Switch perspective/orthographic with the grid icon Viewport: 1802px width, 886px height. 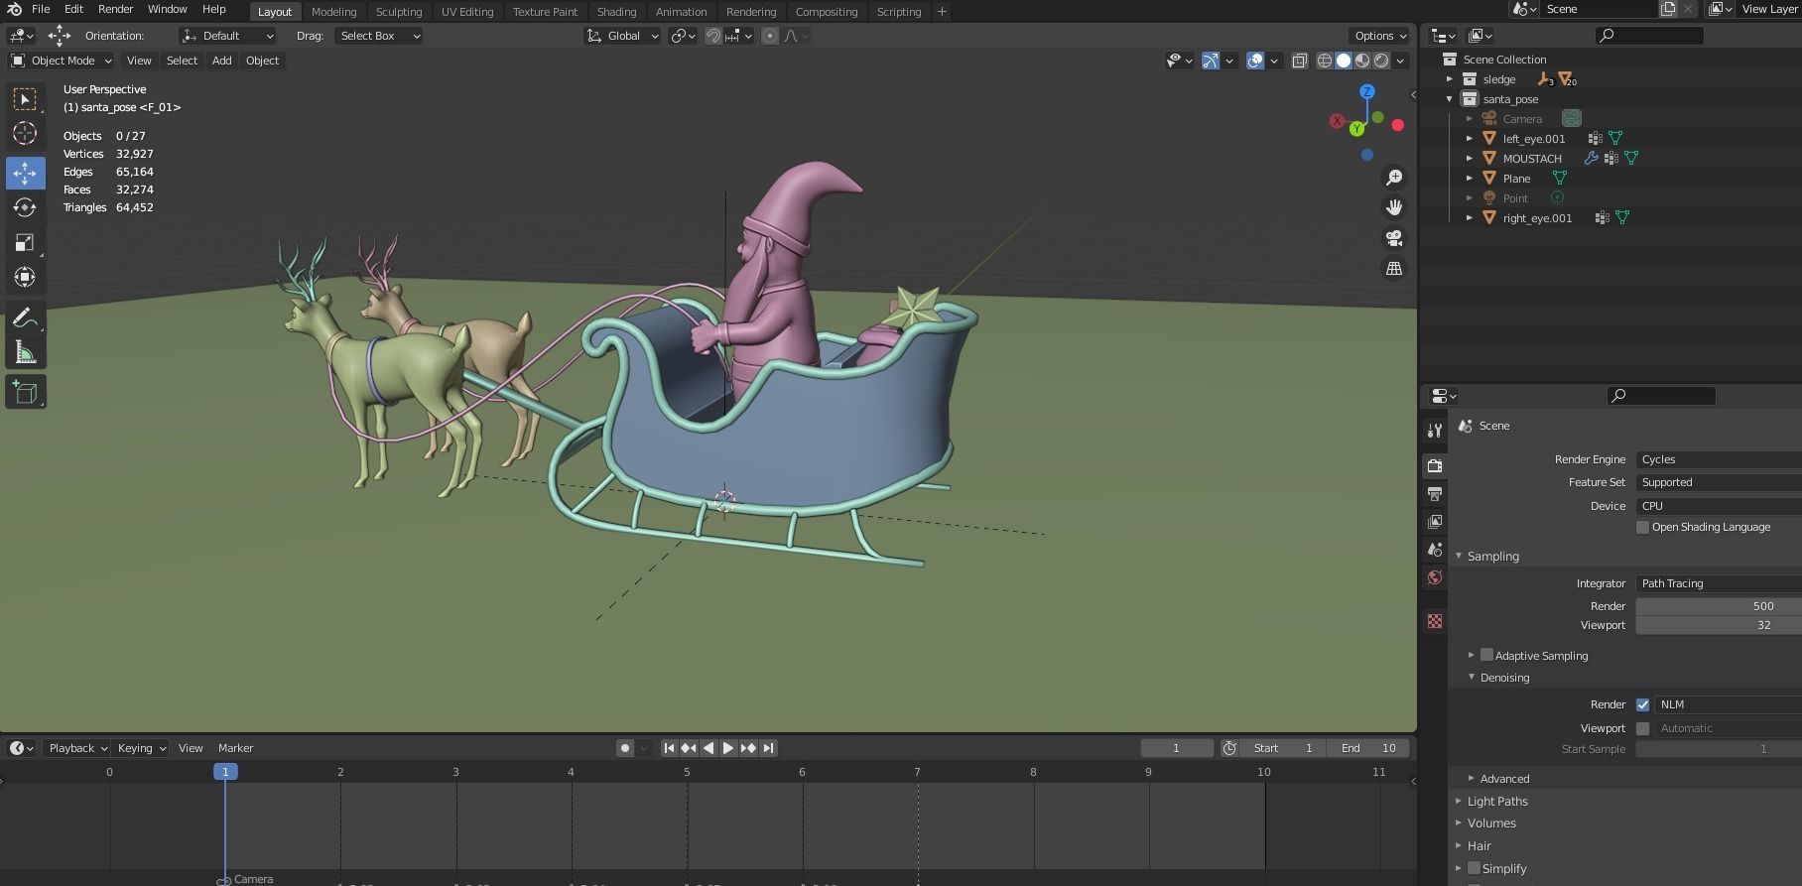pyautogui.click(x=1394, y=269)
